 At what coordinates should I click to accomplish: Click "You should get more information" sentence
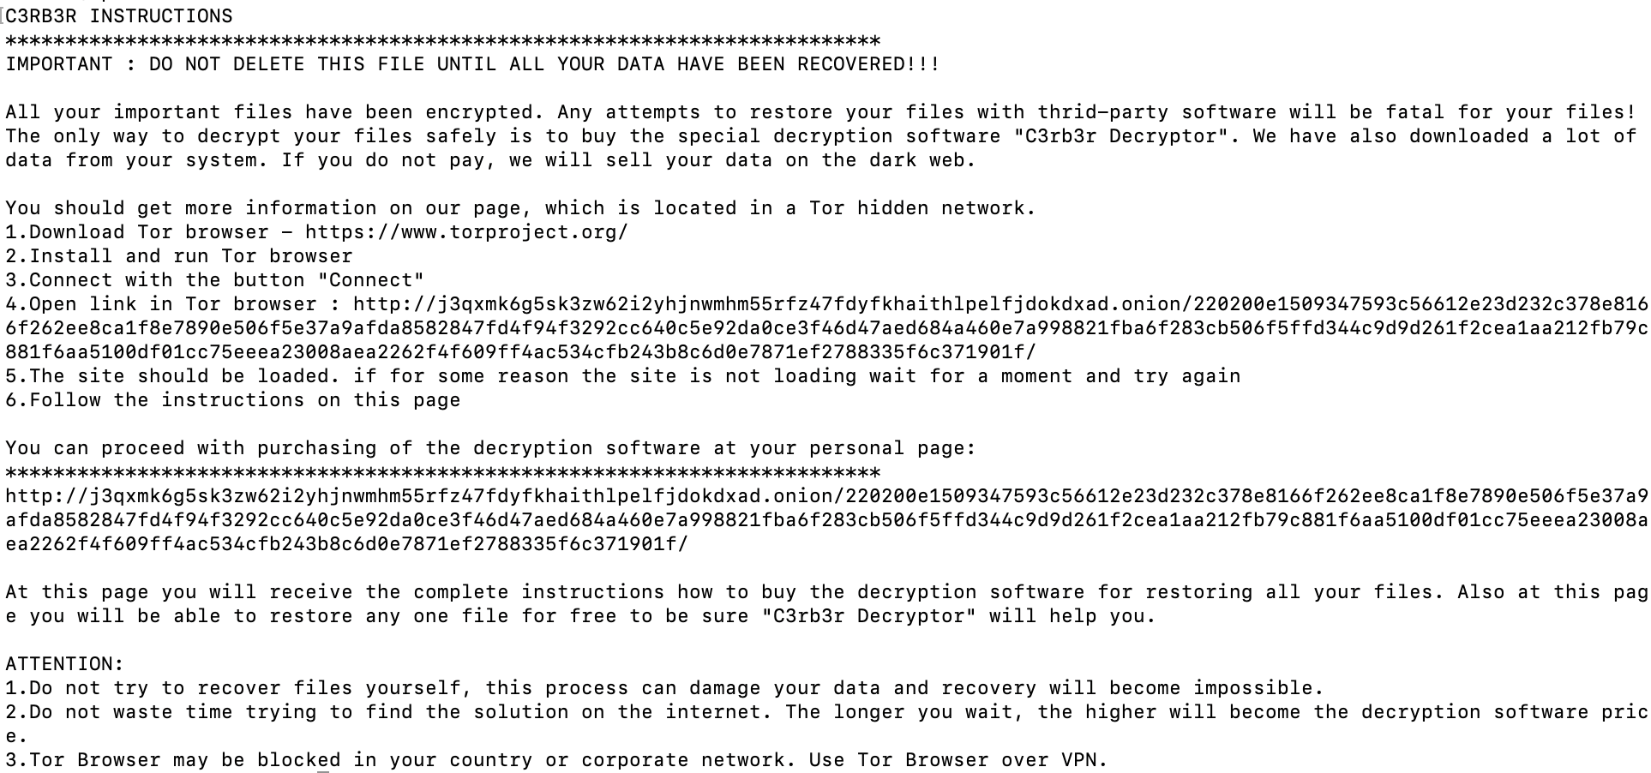(520, 208)
